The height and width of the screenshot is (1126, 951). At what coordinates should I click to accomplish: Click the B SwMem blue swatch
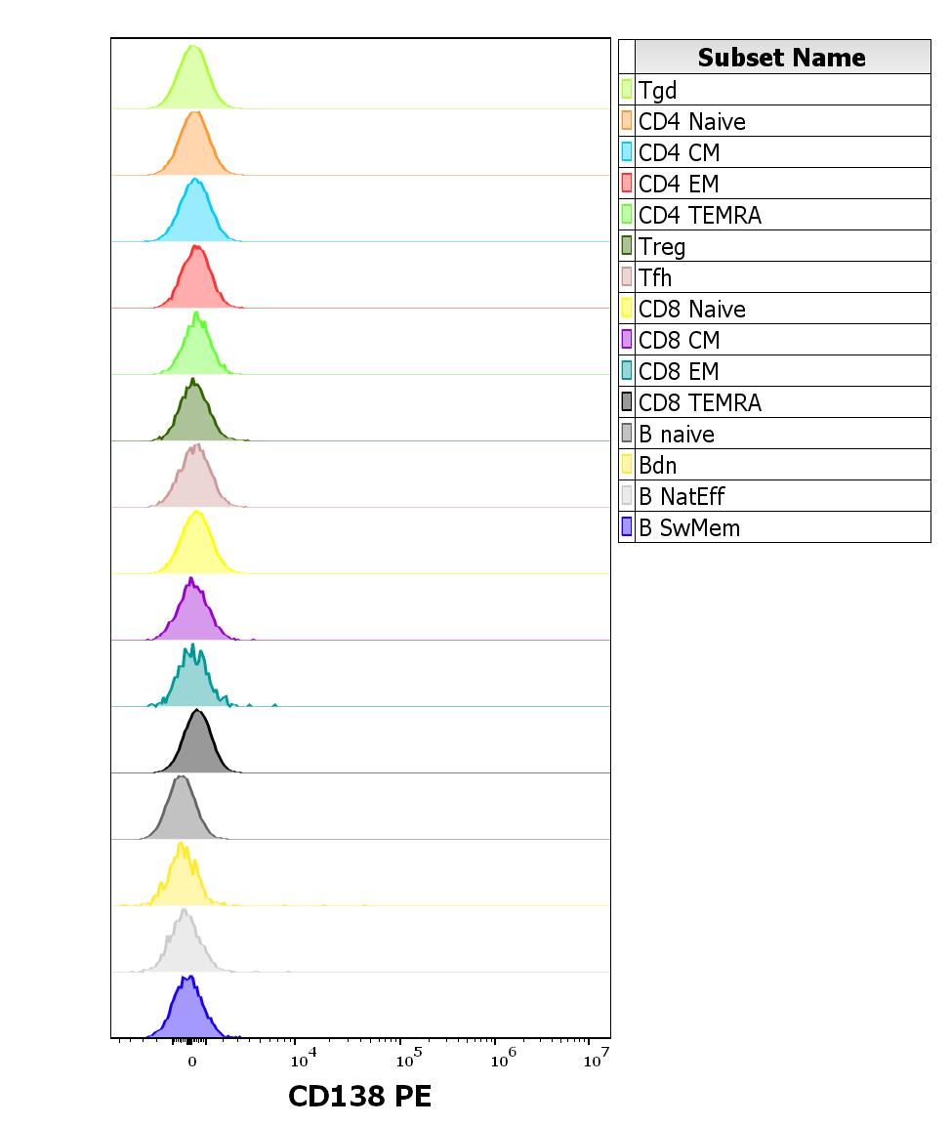[627, 526]
